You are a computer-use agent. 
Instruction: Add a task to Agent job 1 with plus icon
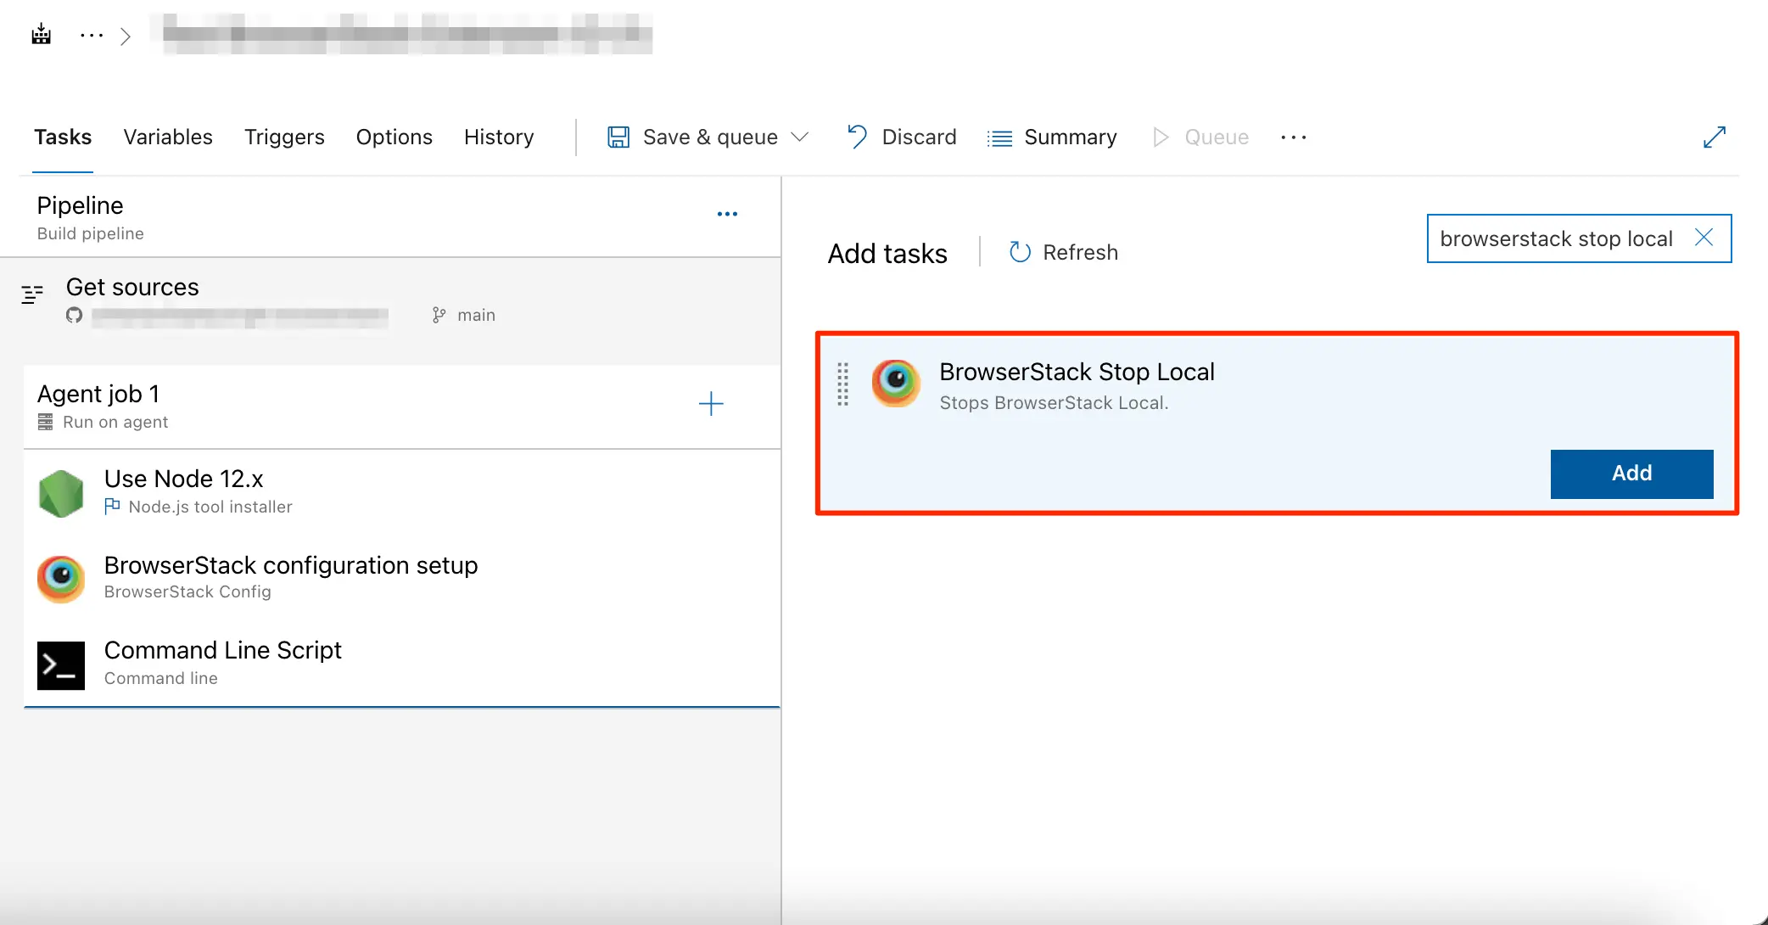[x=710, y=404]
